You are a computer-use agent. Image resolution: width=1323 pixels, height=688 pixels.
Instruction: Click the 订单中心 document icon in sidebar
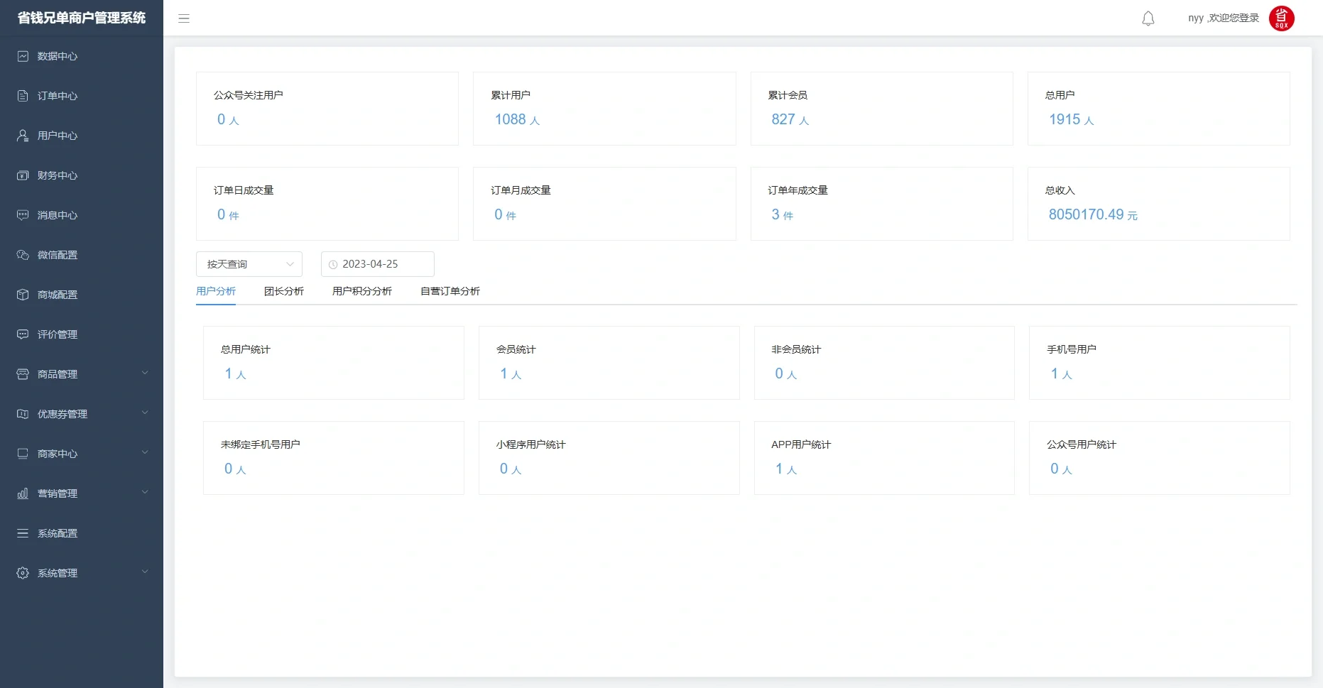click(x=23, y=96)
